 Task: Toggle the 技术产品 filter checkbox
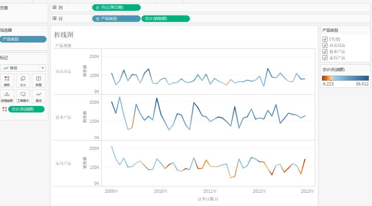coord(325,51)
